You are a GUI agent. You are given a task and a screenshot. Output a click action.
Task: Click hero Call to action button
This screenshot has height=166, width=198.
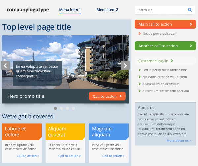coord(107,96)
